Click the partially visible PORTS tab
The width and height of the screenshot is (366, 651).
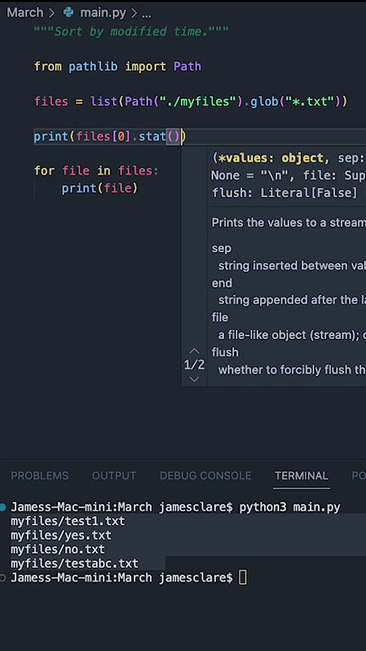click(359, 476)
